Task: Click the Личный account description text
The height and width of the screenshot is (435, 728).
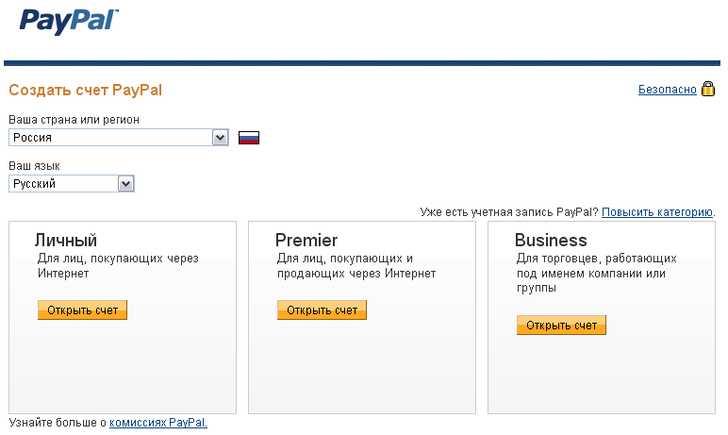Action: (118, 265)
